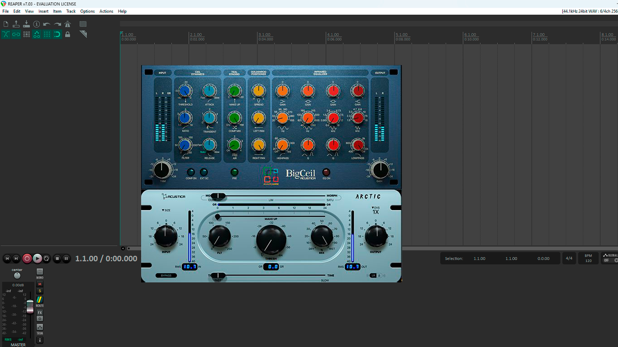Click the New Project toolbar icon
The image size is (618, 347).
click(x=6, y=24)
